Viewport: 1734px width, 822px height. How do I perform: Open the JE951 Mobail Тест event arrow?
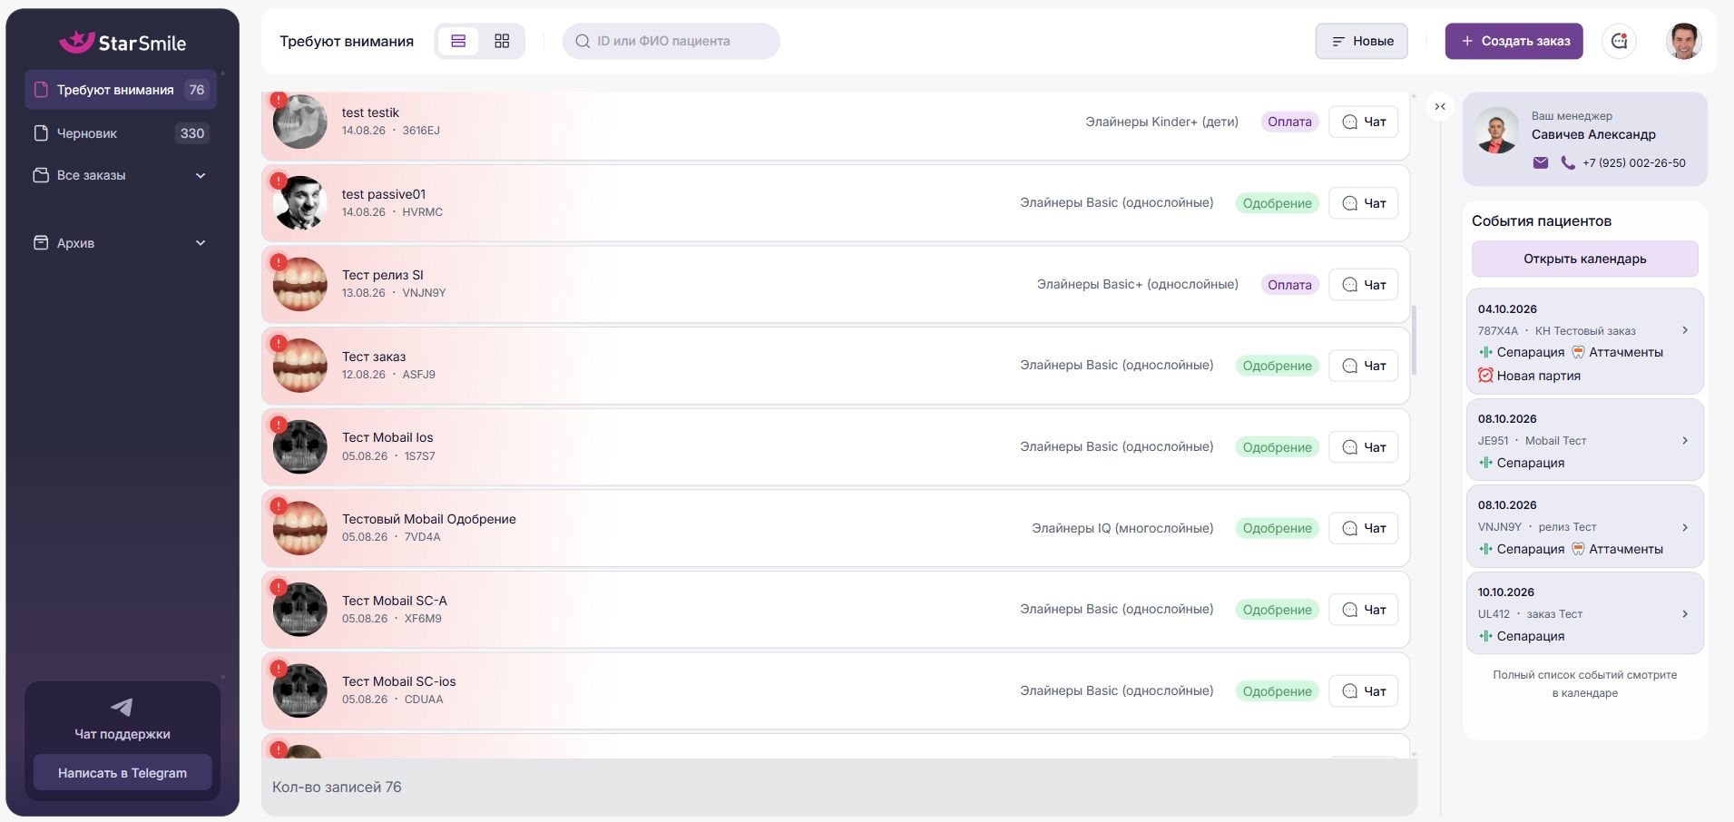[x=1685, y=440]
